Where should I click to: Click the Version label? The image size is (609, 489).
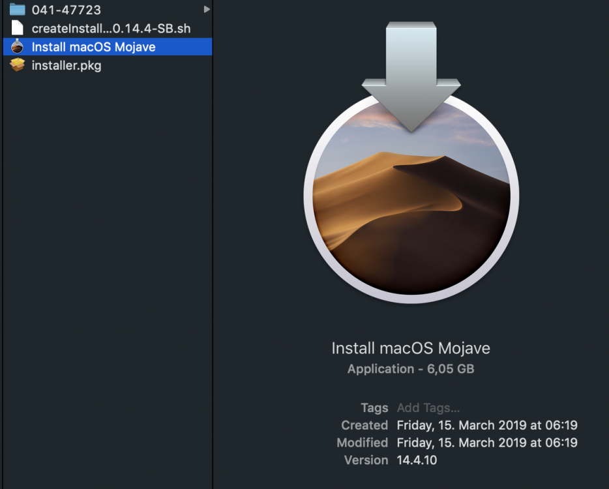click(366, 460)
